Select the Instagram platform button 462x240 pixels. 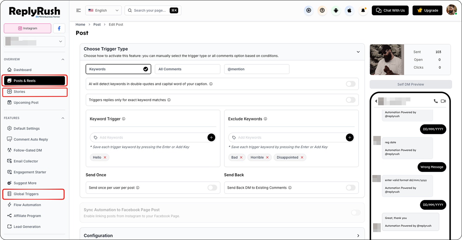[27, 28]
